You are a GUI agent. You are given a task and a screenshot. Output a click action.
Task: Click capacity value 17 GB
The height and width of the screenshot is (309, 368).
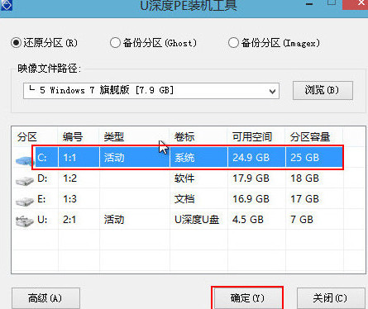tap(304, 199)
